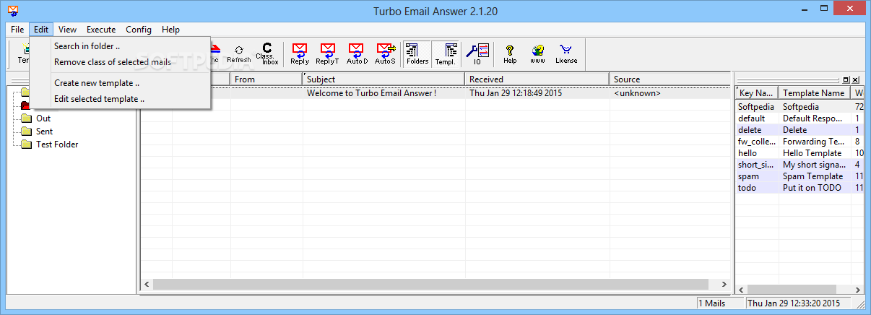The width and height of the screenshot is (871, 315).
Task: Choose Edit selected template ..
Action: (121, 99)
